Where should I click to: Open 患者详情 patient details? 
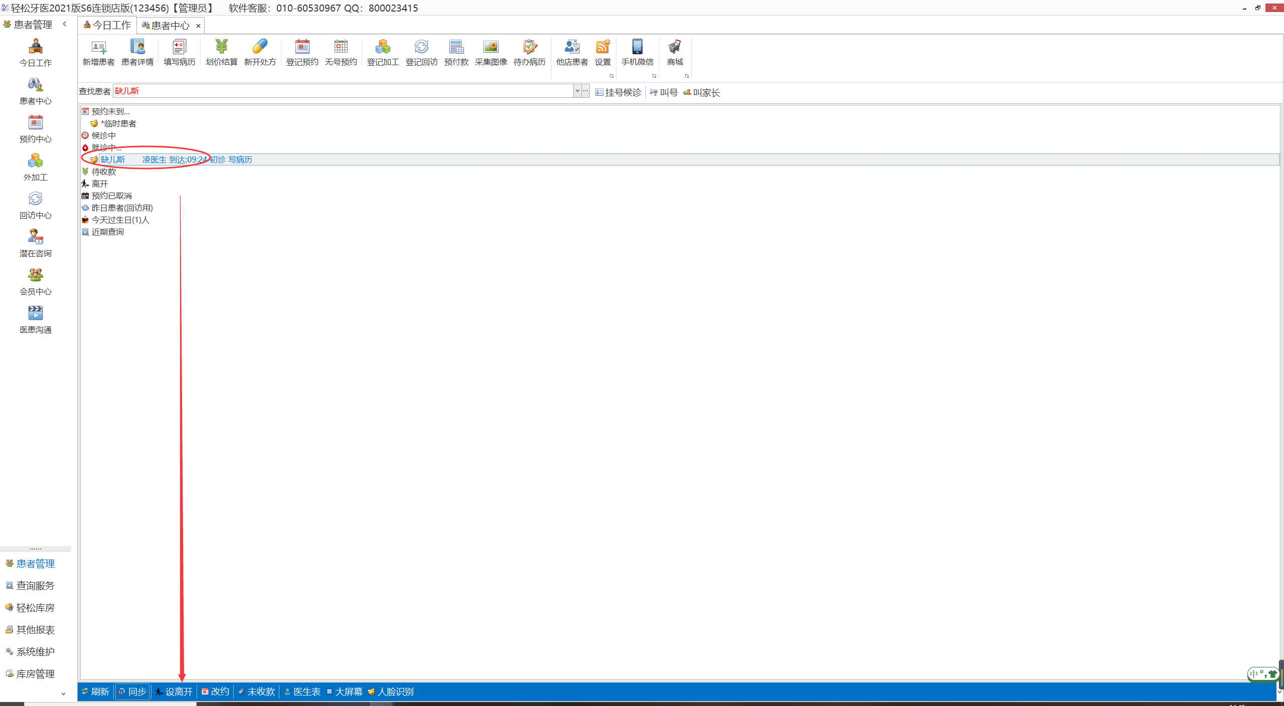137,53
